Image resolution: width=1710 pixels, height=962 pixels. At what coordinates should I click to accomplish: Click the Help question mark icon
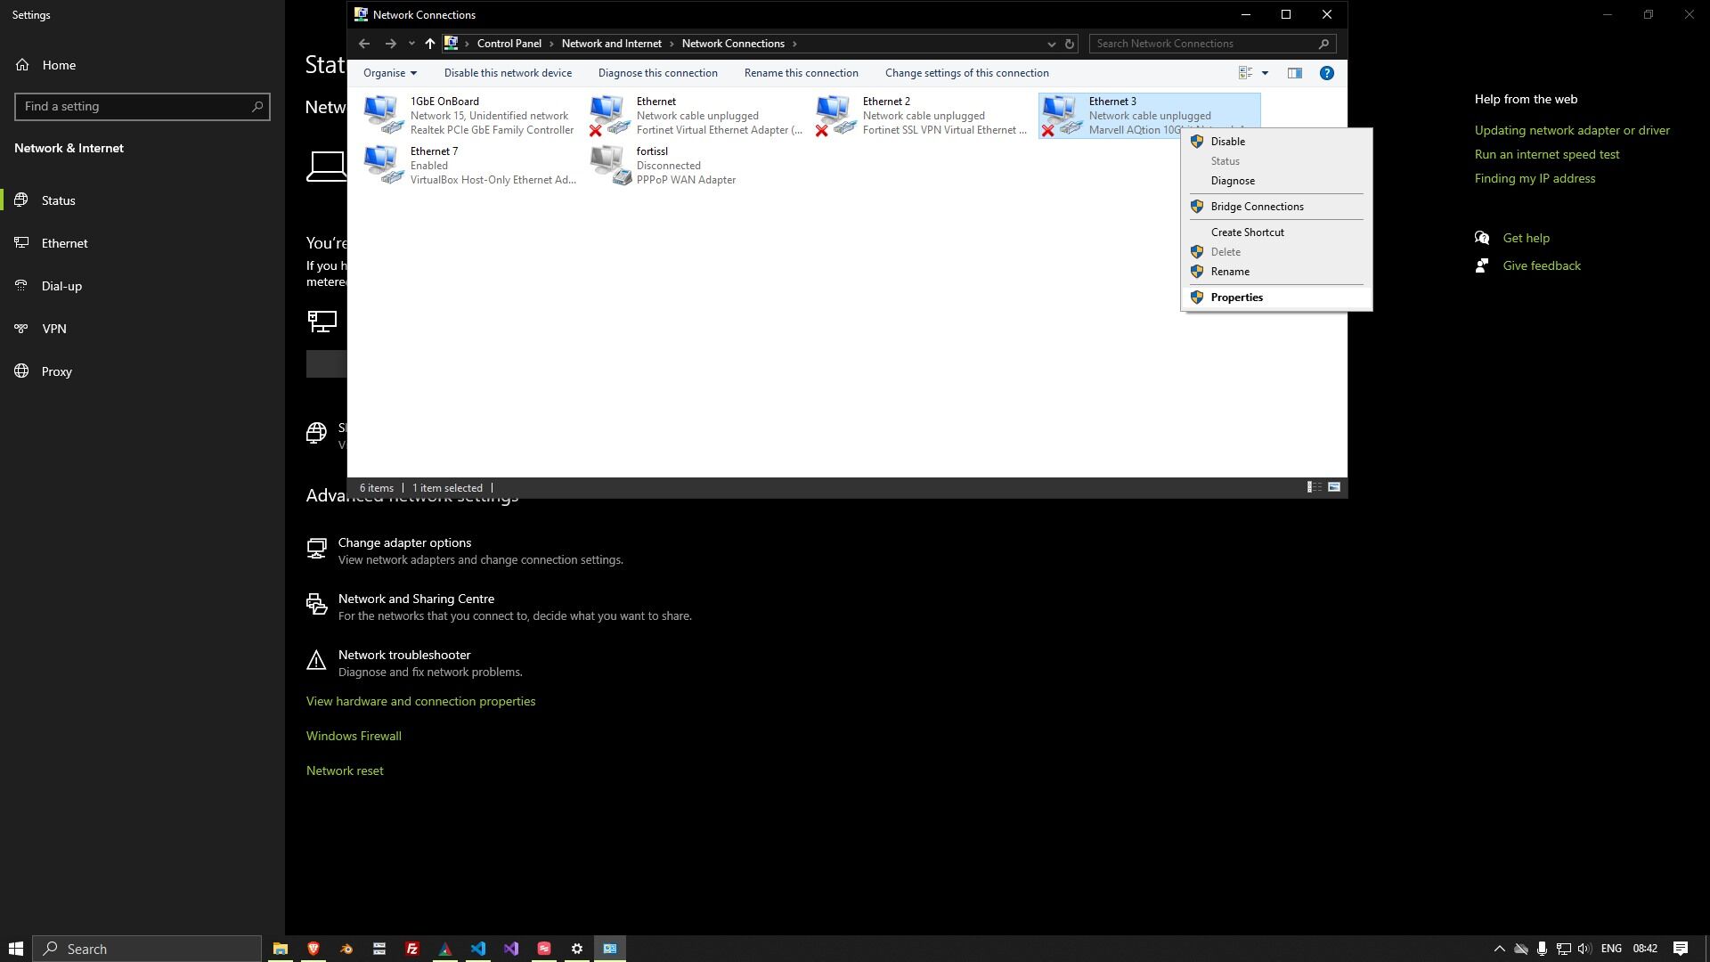point(1326,73)
